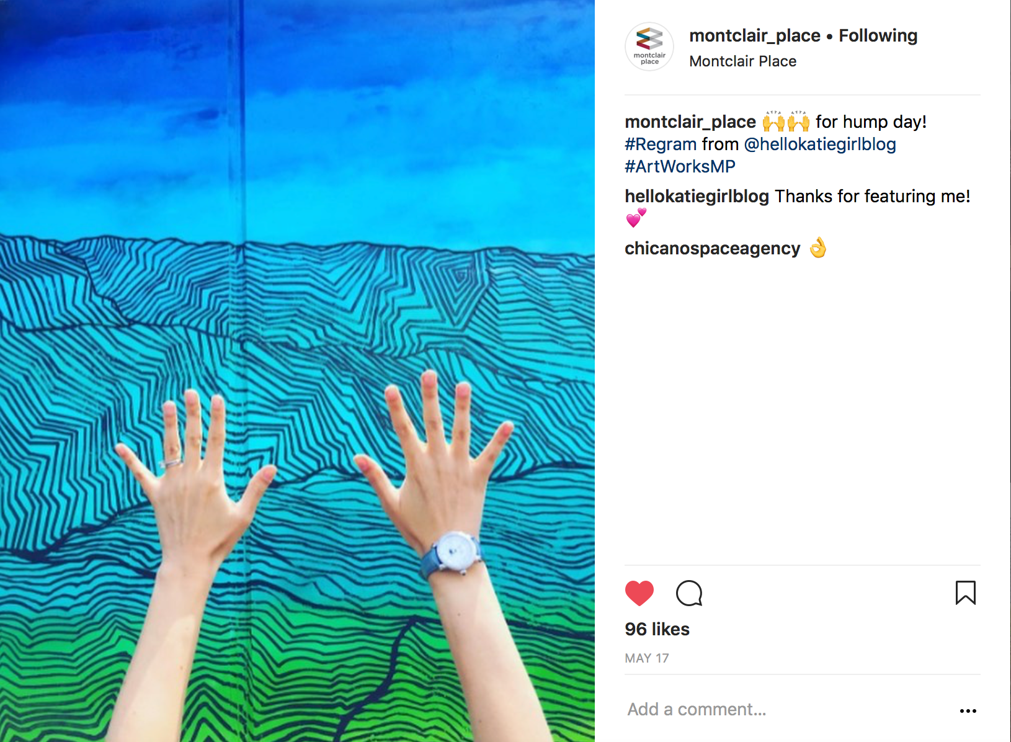Open the #ArtWorksMP hashtag
This screenshot has height=742, width=1011.
coord(680,167)
